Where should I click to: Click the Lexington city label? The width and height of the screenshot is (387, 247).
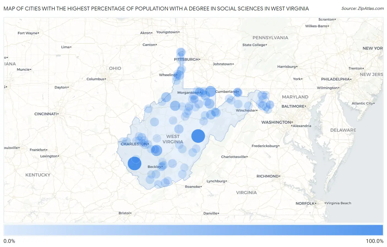pyautogui.click(x=49, y=156)
